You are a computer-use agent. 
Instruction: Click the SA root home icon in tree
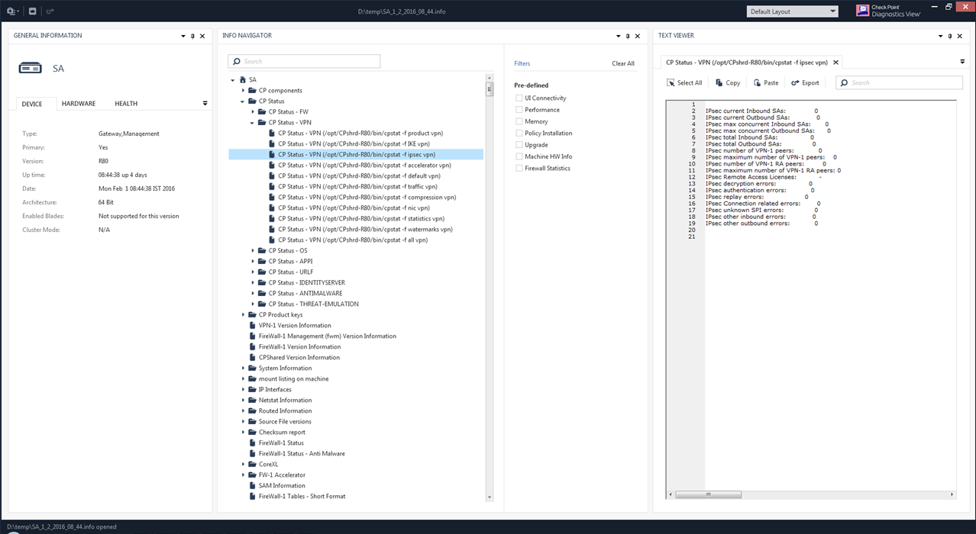click(x=243, y=79)
